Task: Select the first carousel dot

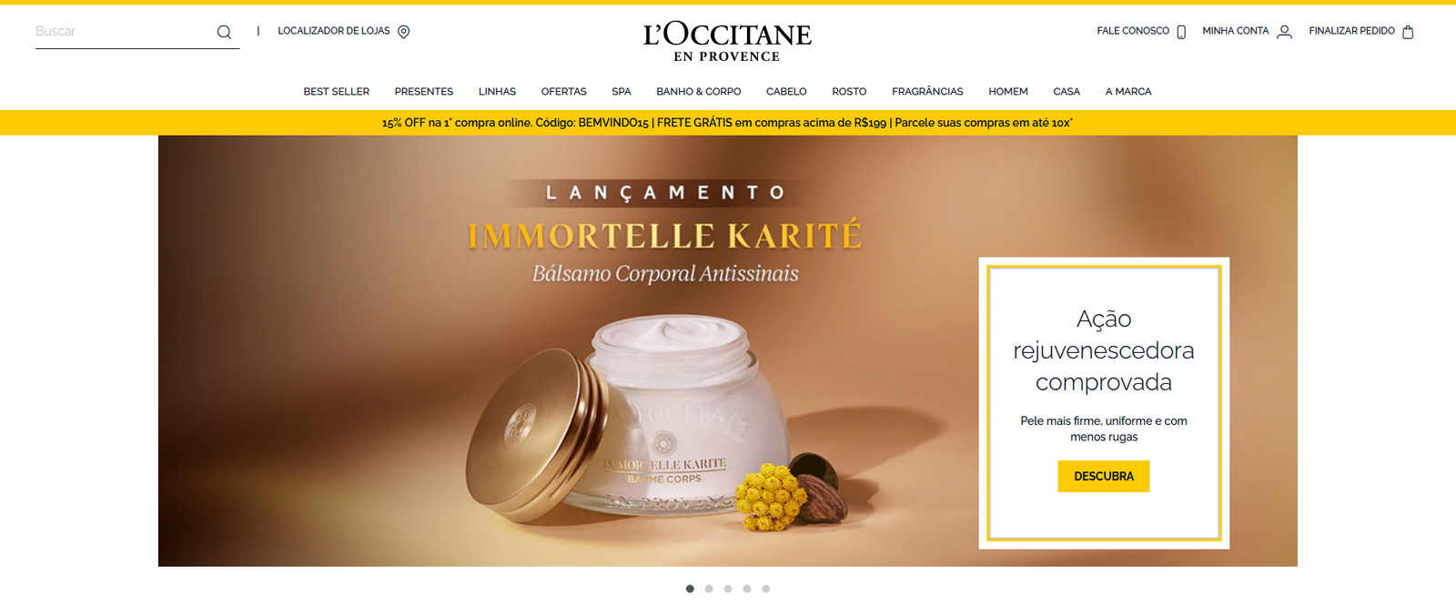Action: pyautogui.click(x=690, y=589)
